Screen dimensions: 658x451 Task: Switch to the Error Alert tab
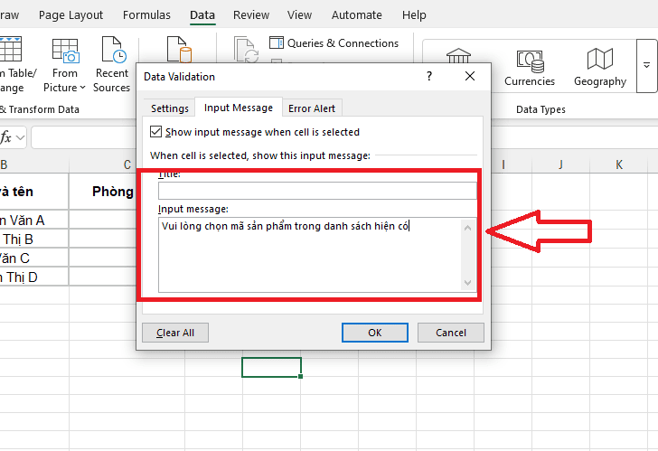[312, 108]
